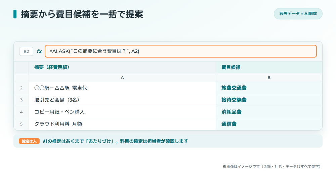Click the fx function icon

point(39,51)
